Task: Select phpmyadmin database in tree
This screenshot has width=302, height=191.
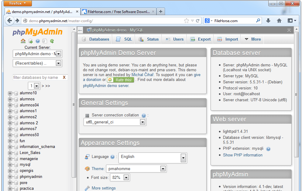Action: pyautogui.click(x=31, y=177)
